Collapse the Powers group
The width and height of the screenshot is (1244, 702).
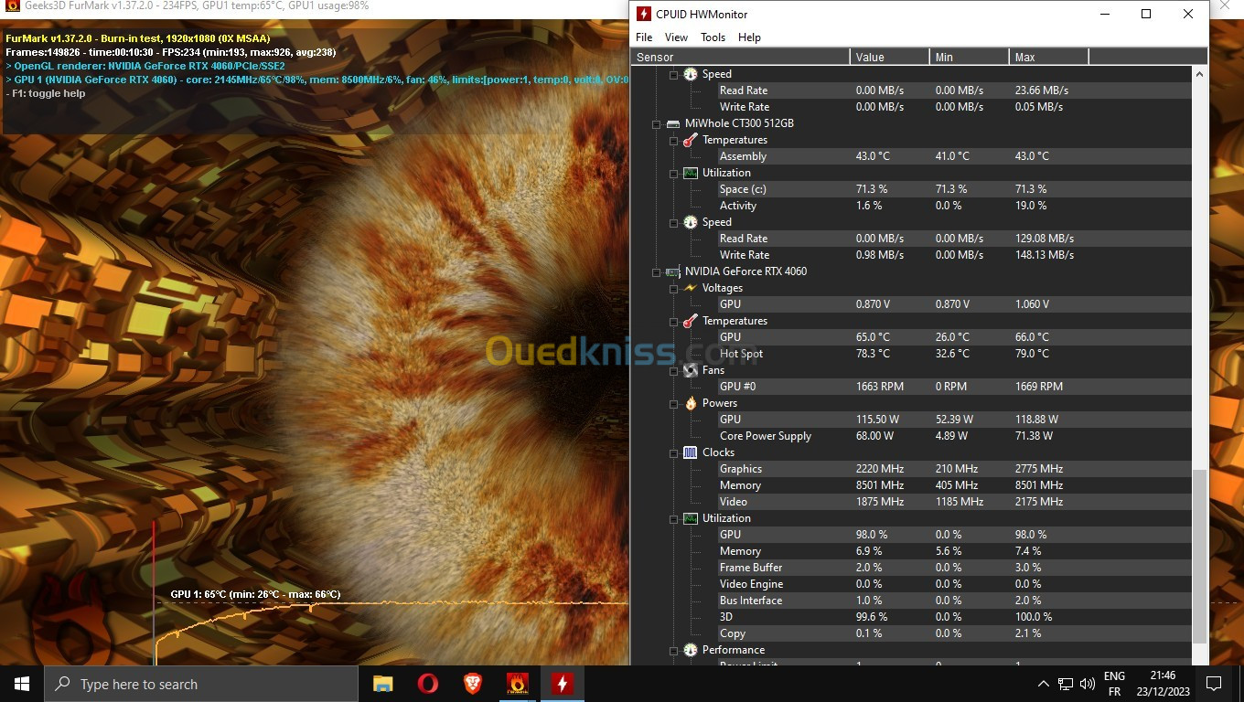674,403
